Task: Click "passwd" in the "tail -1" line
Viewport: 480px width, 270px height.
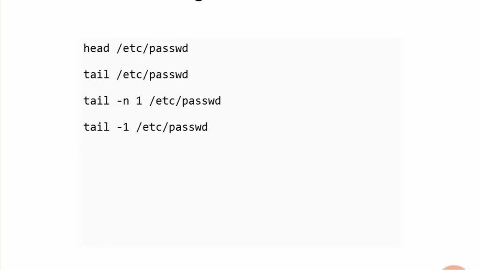Action: click(x=188, y=128)
